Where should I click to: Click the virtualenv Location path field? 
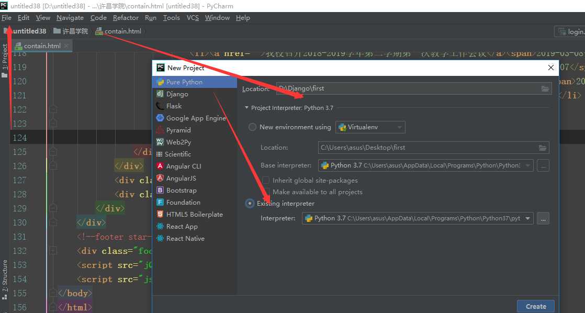434,148
